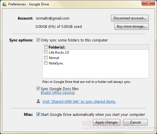Select the Life Rocks 2.0 folder name
Screen dimensions: 157x134
point(59,52)
